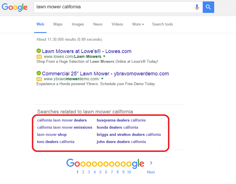Click the Google logo at top left
This screenshot has width=236, height=184.
(x=15, y=7)
